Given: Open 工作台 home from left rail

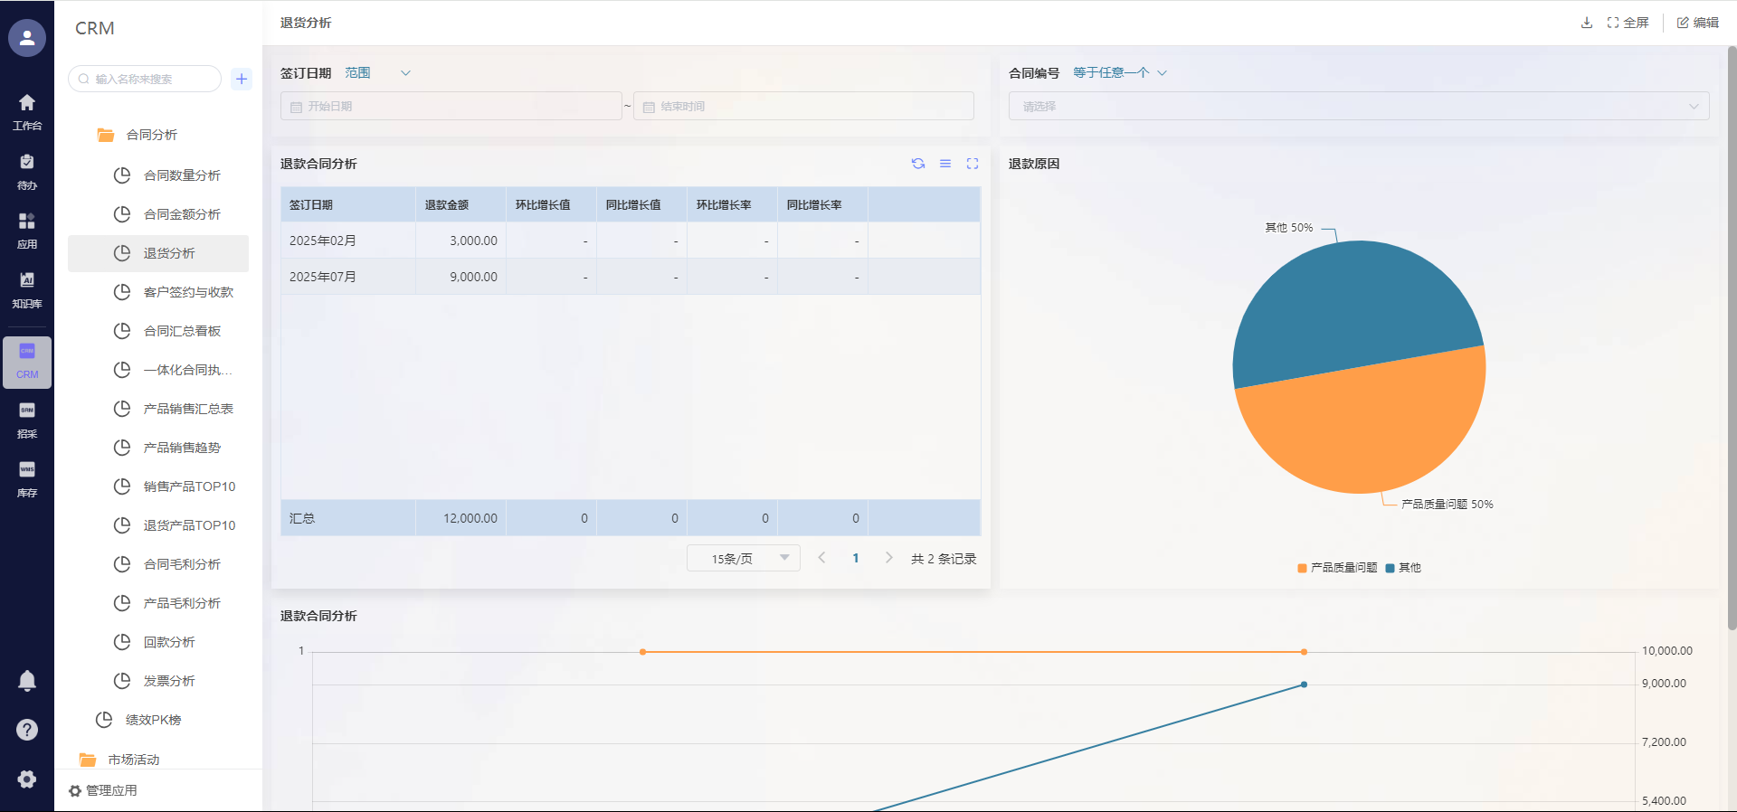Looking at the screenshot, I should 27,111.
